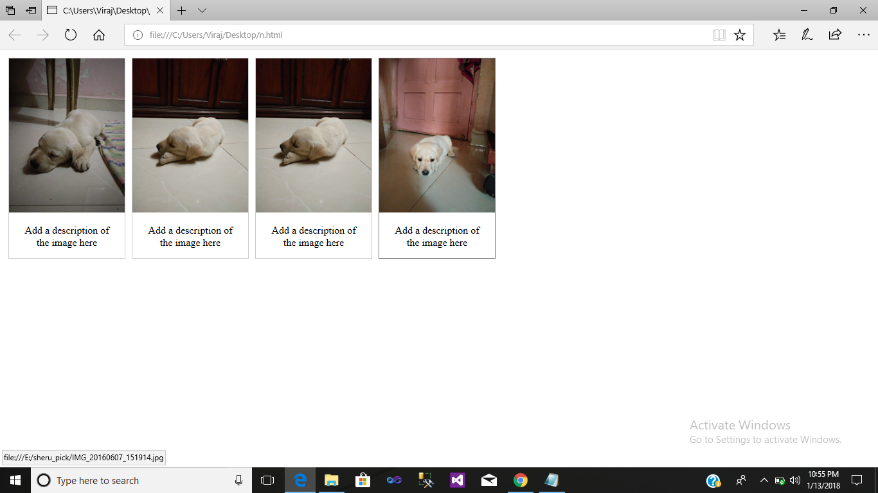Adjust volume from the system tray speaker
The width and height of the screenshot is (878, 493).
pos(796,480)
